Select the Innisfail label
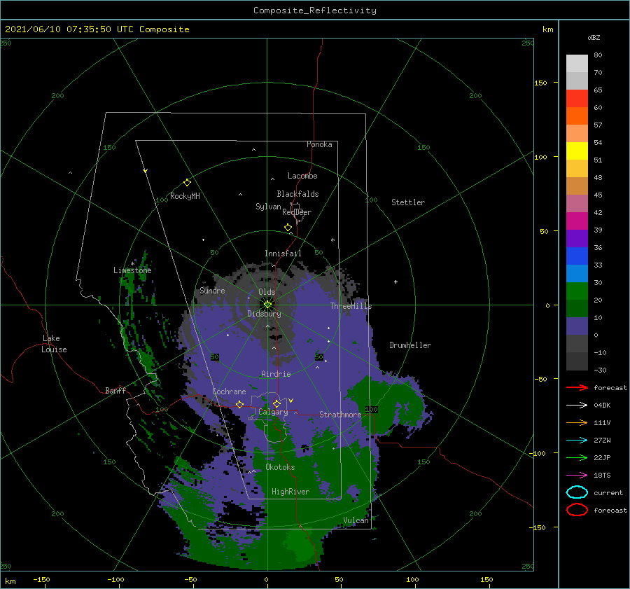 coord(283,254)
